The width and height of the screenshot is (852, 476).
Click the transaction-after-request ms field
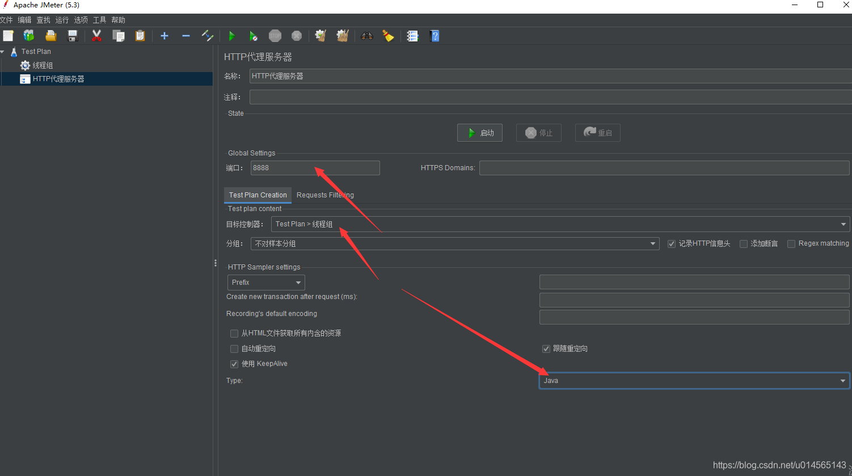pos(694,300)
